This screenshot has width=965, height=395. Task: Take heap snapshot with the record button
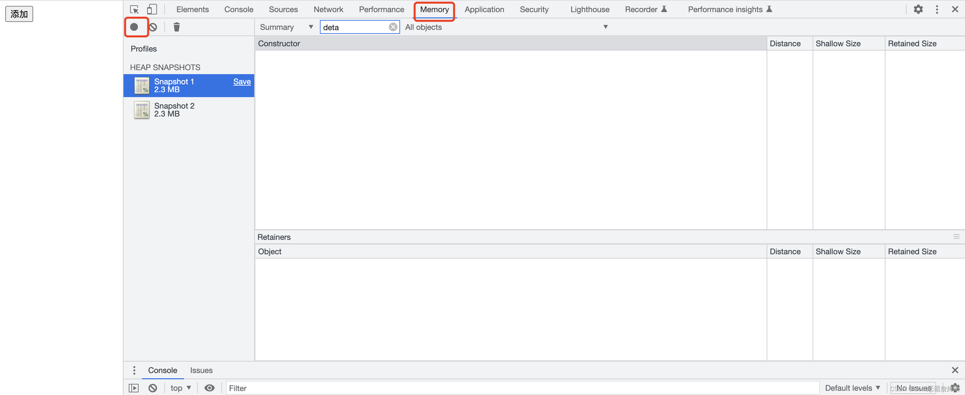134,27
